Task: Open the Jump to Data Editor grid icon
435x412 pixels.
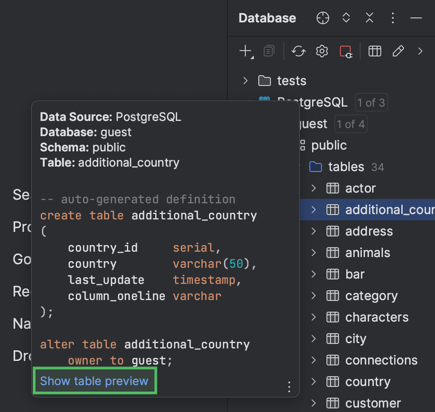Action: [x=375, y=51]
